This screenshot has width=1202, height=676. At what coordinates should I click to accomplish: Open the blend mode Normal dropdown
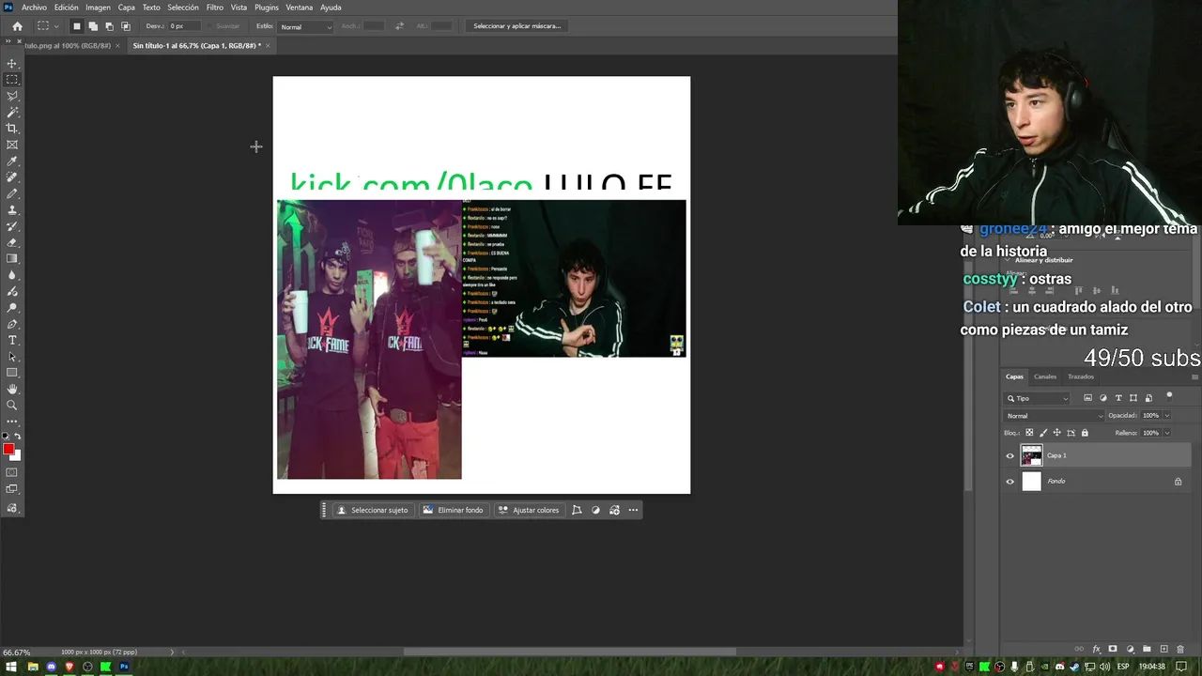click(x=1055, y=416)
